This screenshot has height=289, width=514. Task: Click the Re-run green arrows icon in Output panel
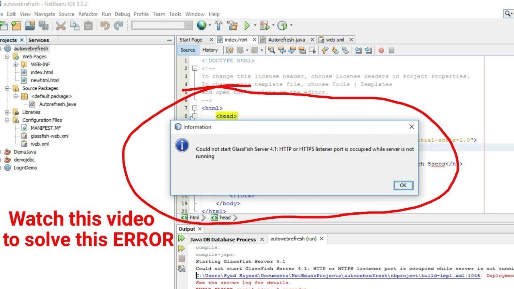[182, 238]
